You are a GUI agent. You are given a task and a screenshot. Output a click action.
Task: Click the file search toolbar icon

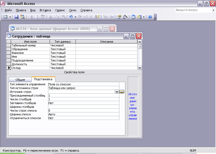pos(23,17)
